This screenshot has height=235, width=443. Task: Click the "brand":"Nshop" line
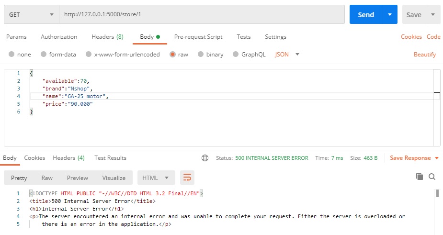(x=68, y=89)
